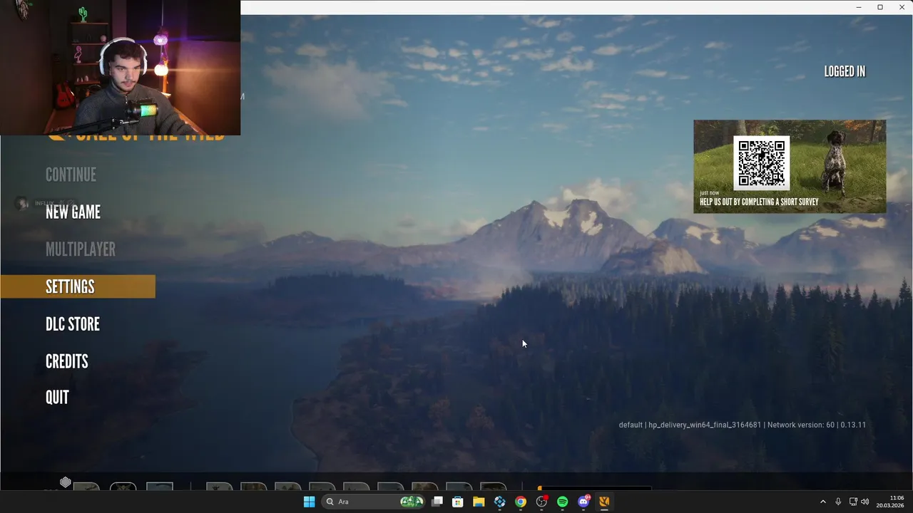913x513 pixels.
Task: Open Spotify from taskbar
Action: tap(562, 502)
